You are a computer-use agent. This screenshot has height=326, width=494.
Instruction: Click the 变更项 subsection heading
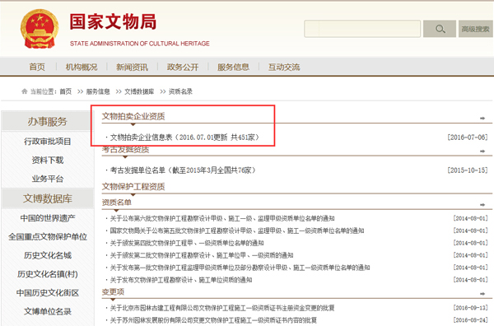point(113,291)
